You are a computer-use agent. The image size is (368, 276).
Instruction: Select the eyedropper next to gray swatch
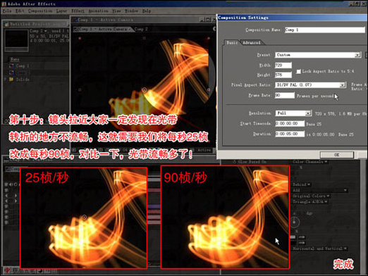tap(302, 237)
